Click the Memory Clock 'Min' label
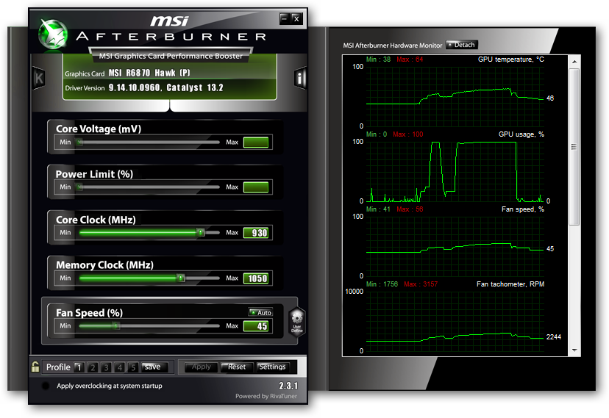Image resolution: width=609 pixels, height=418 pixels. pos(65,278)
